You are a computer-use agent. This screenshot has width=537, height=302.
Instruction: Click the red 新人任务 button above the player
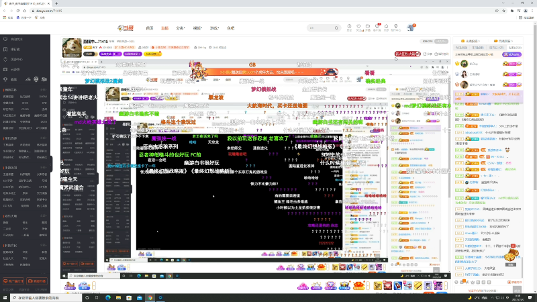click(407, 54)
